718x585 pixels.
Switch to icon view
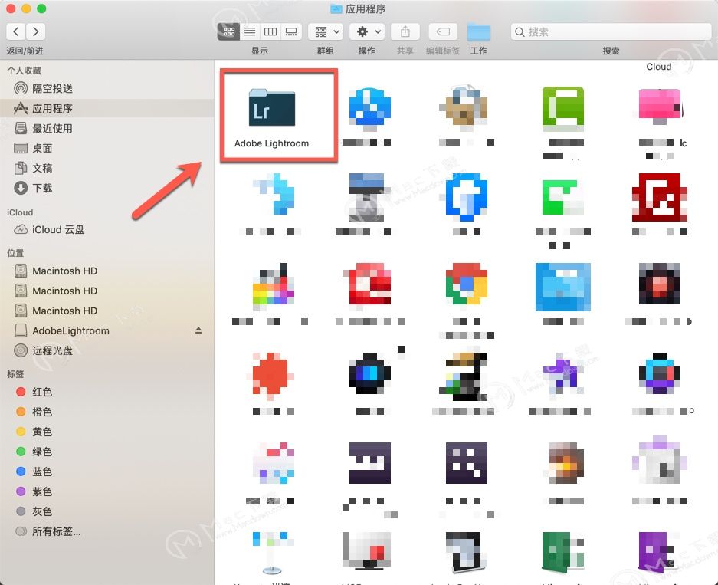(228, 31)
